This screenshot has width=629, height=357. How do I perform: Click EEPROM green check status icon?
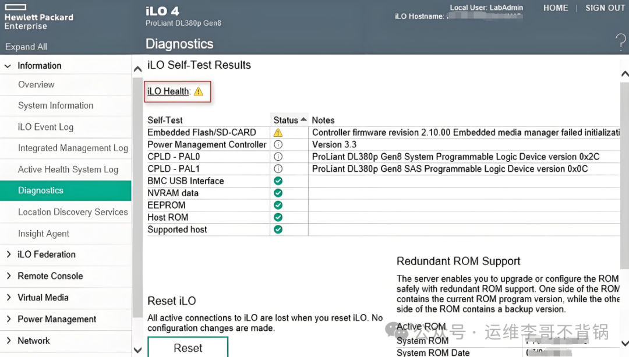coord(278,205)
